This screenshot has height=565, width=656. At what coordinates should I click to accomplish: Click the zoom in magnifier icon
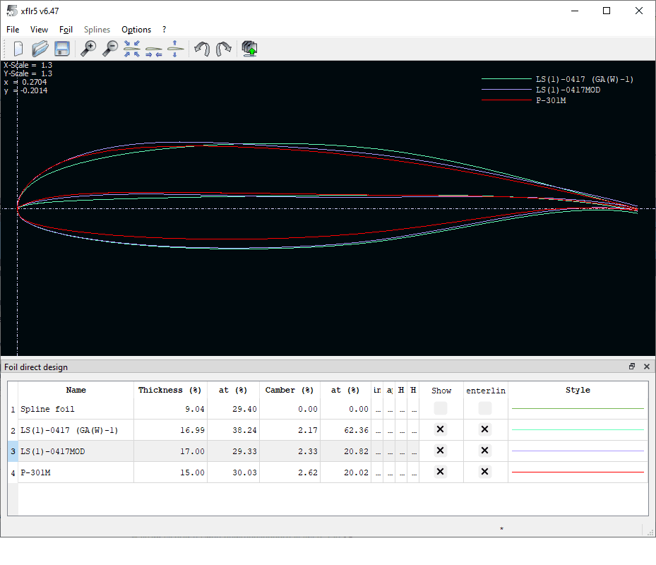88,49
